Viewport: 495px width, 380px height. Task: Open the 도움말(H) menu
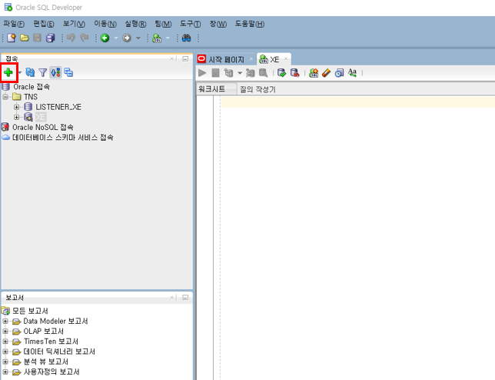(250, 24)
